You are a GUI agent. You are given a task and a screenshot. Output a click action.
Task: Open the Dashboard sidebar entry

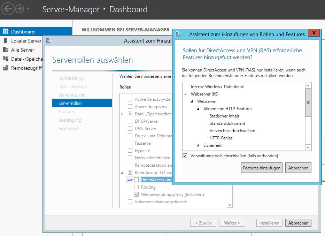coord(36,31)
